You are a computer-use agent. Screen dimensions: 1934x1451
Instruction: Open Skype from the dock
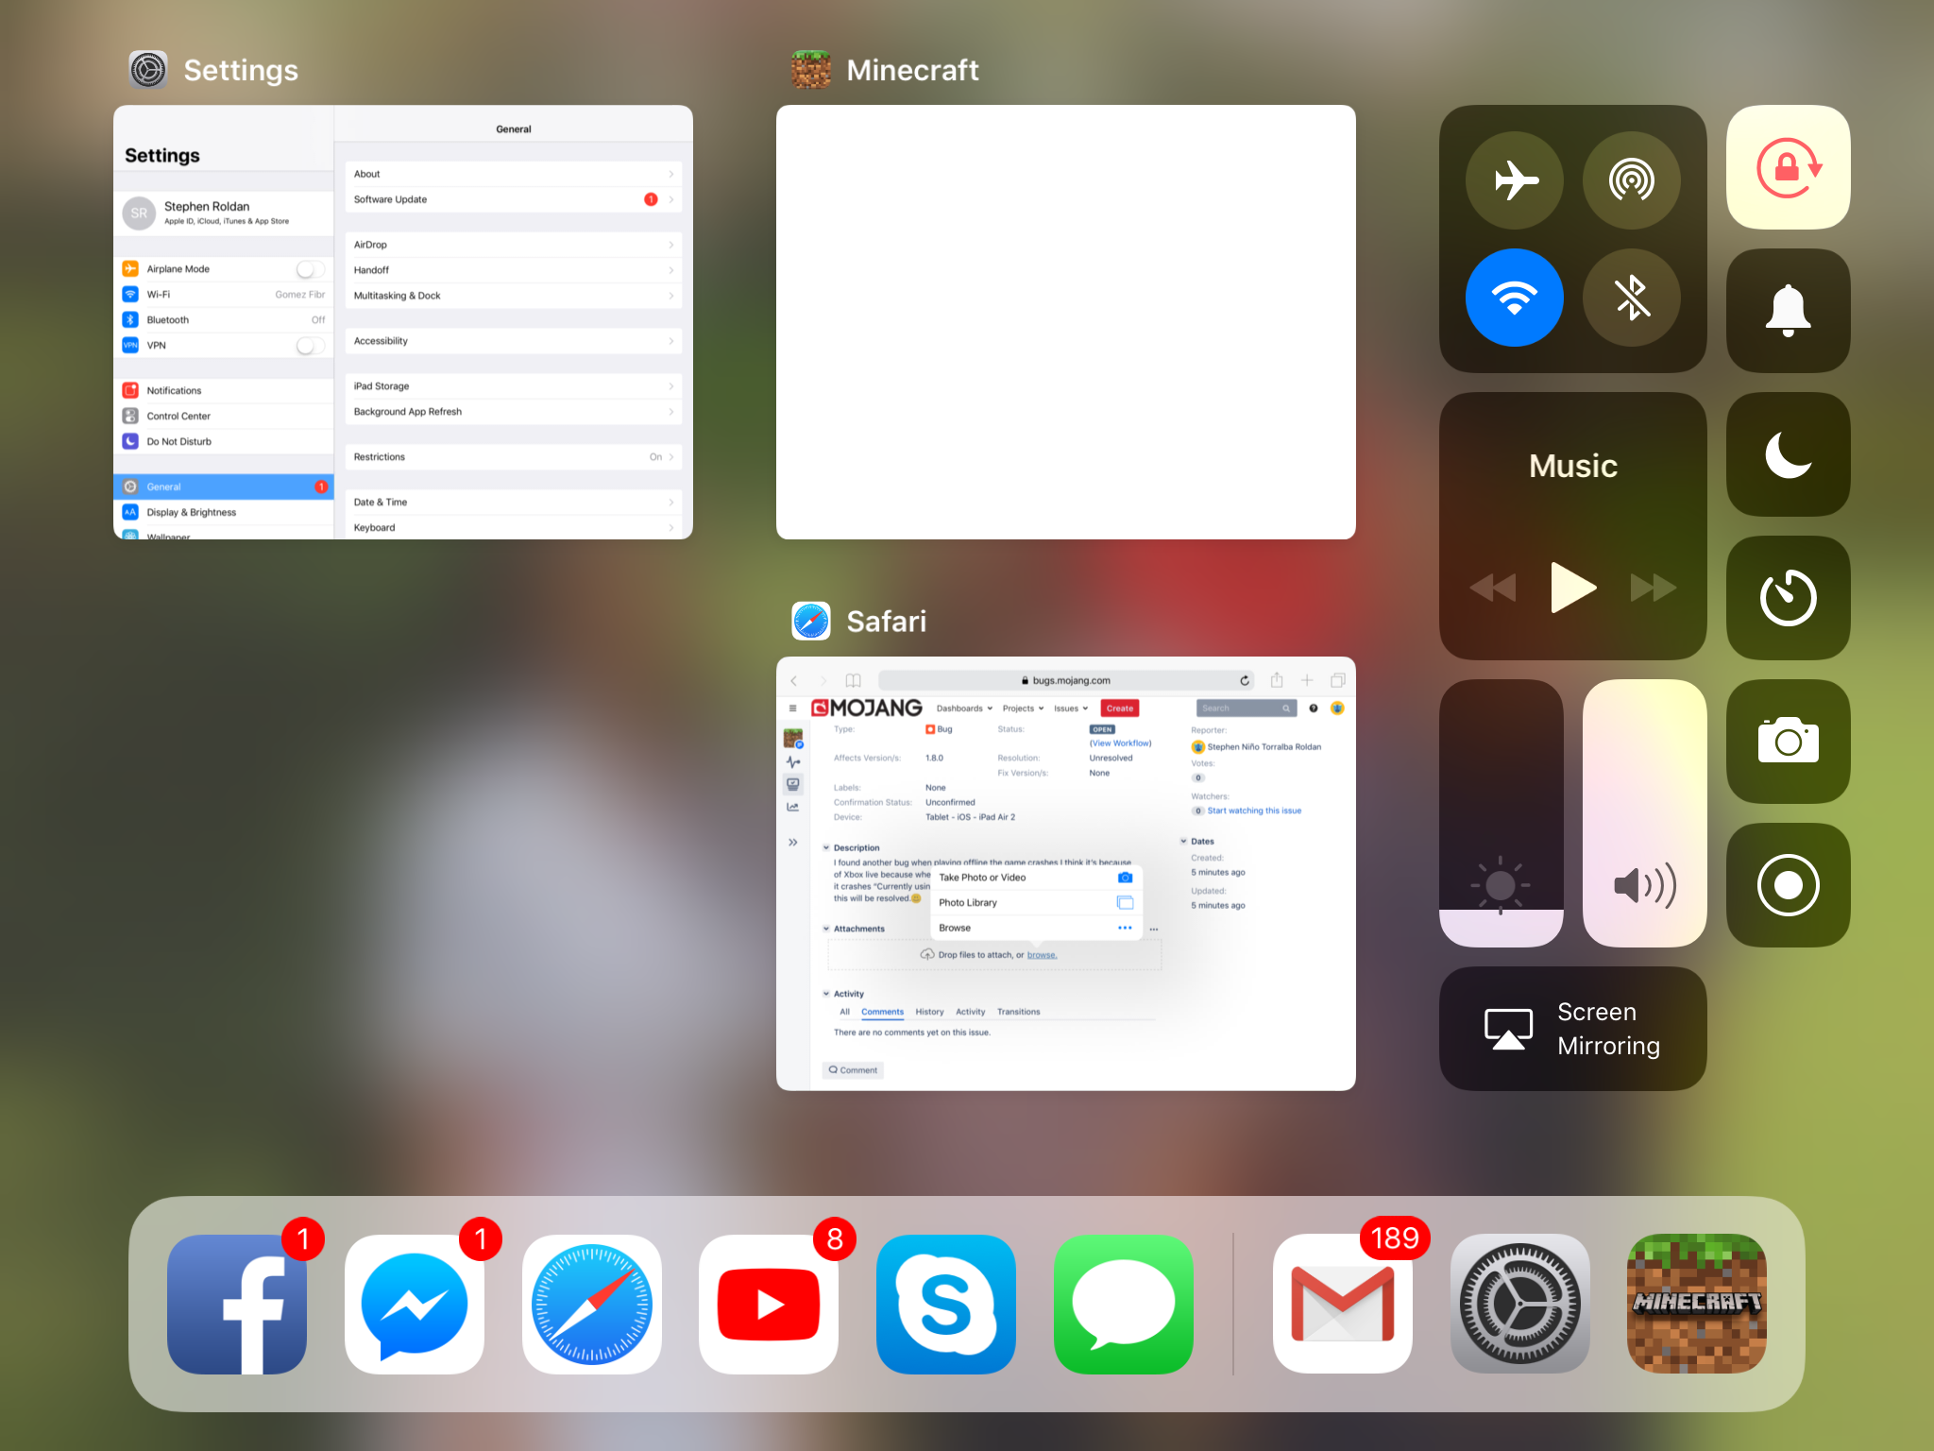[945, 1304]
